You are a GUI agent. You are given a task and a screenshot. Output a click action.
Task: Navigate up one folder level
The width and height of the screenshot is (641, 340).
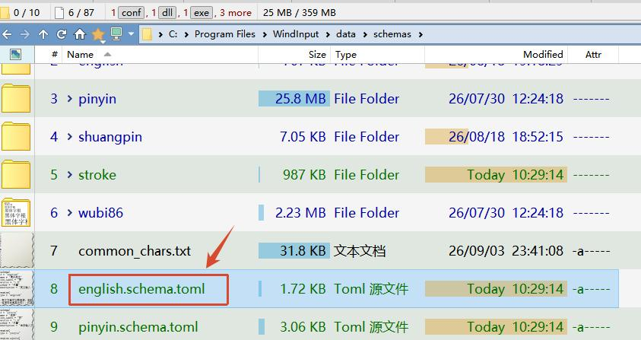(x=43, y=34)
